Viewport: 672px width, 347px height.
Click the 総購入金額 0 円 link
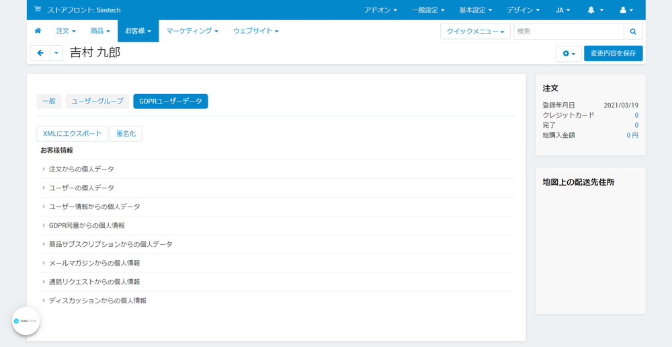pyautogui.click(x=632, y=135)
